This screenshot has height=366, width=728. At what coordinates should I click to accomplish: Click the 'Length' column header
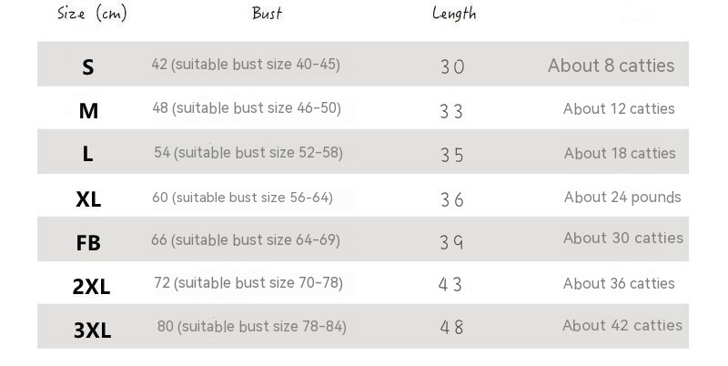click(x=454, y=14)
